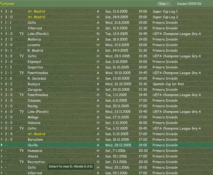Viewport: 213px width, 175px height.
Task: Click the R. Sociedad team name
Action: click(x=37, y=78)
